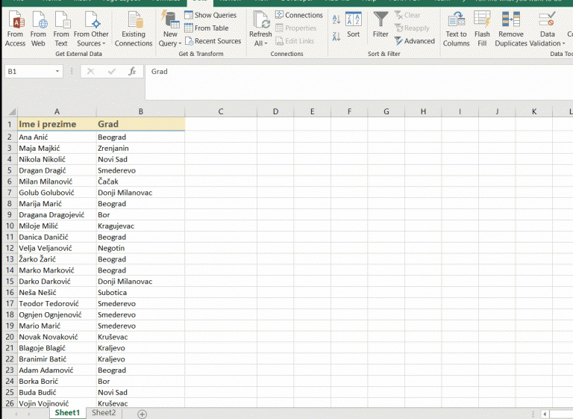Sort A to Z ascending

(336, 19)
